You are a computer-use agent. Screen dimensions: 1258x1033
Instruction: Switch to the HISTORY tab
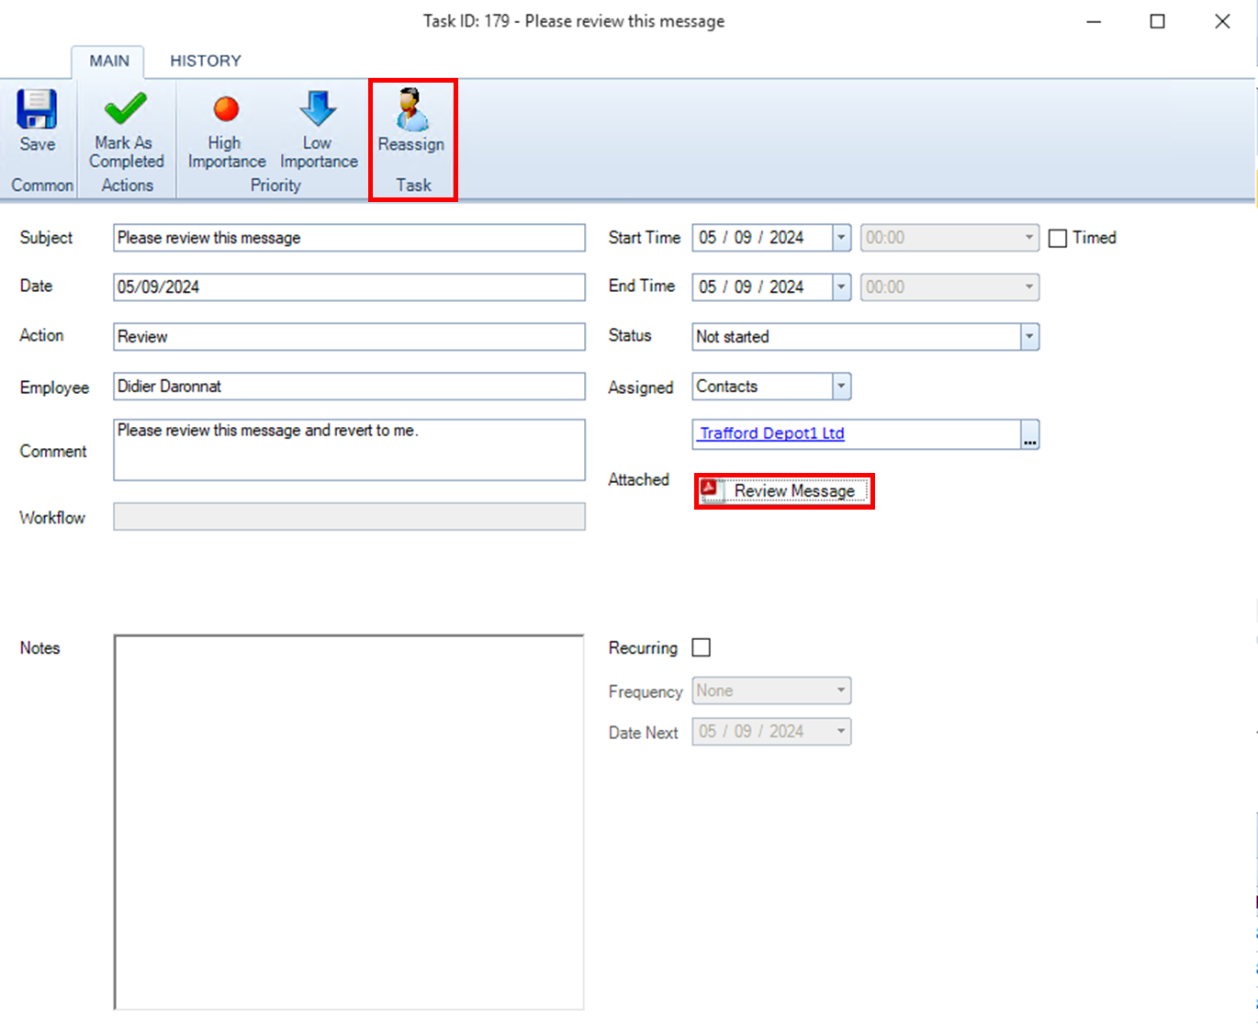click(x=206, y=61)
